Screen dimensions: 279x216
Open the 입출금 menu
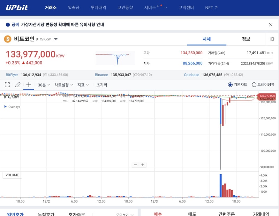pos(74,7)
